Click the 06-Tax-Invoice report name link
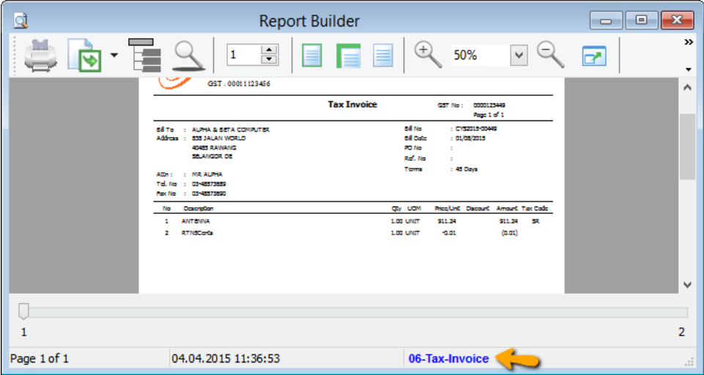The image size is (704, 375). [448, 359]
